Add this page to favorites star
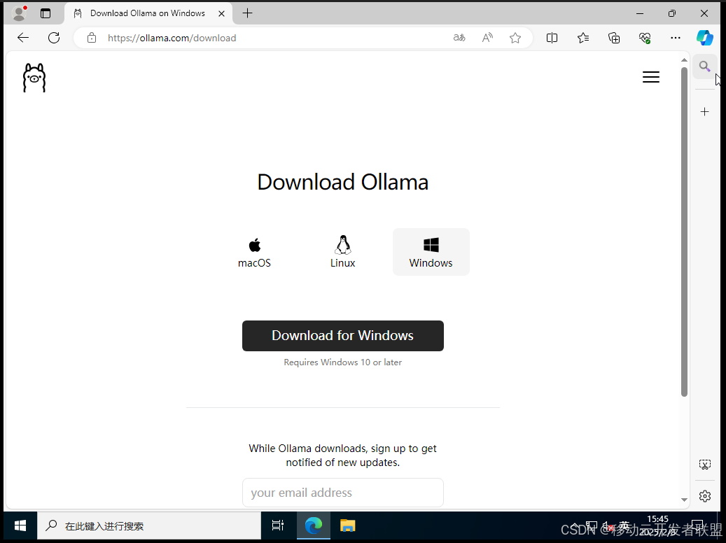The width and height of the screenshot is (726, 543). click(x=515, y=38)
